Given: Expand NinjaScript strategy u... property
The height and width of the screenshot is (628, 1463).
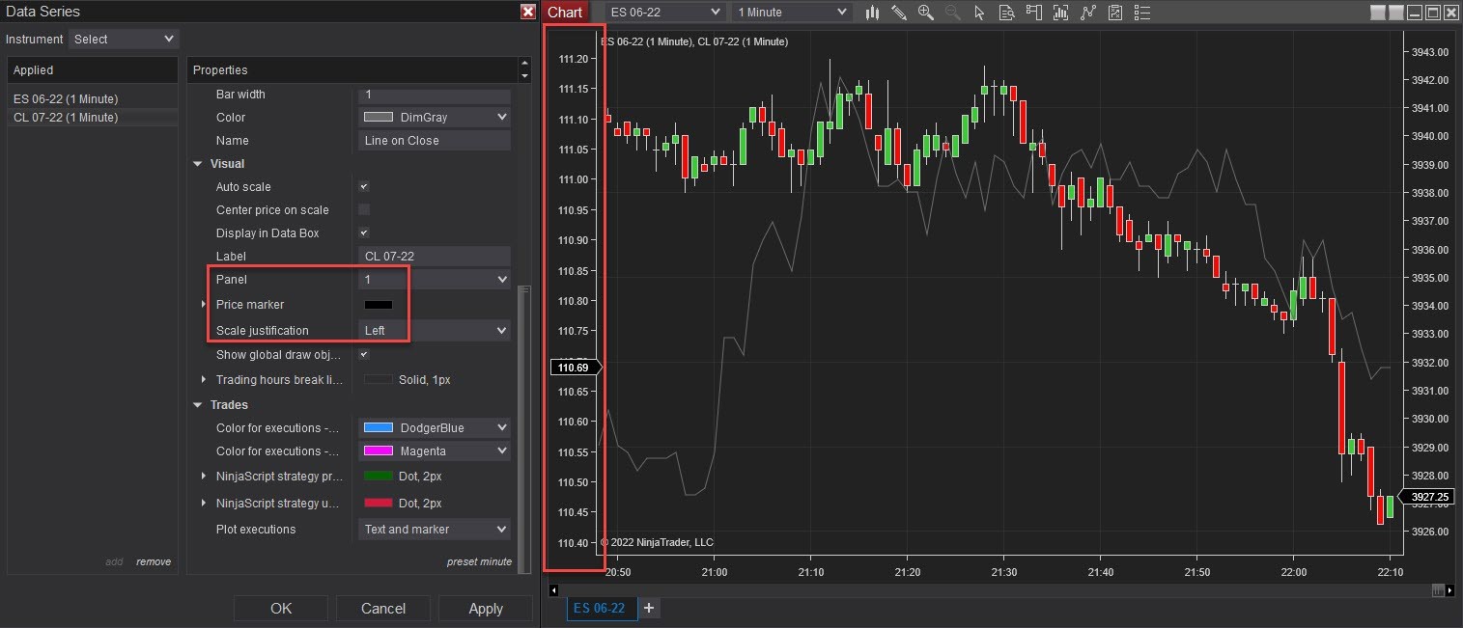Looking at the screenshot, I should [x=204, y=503].
